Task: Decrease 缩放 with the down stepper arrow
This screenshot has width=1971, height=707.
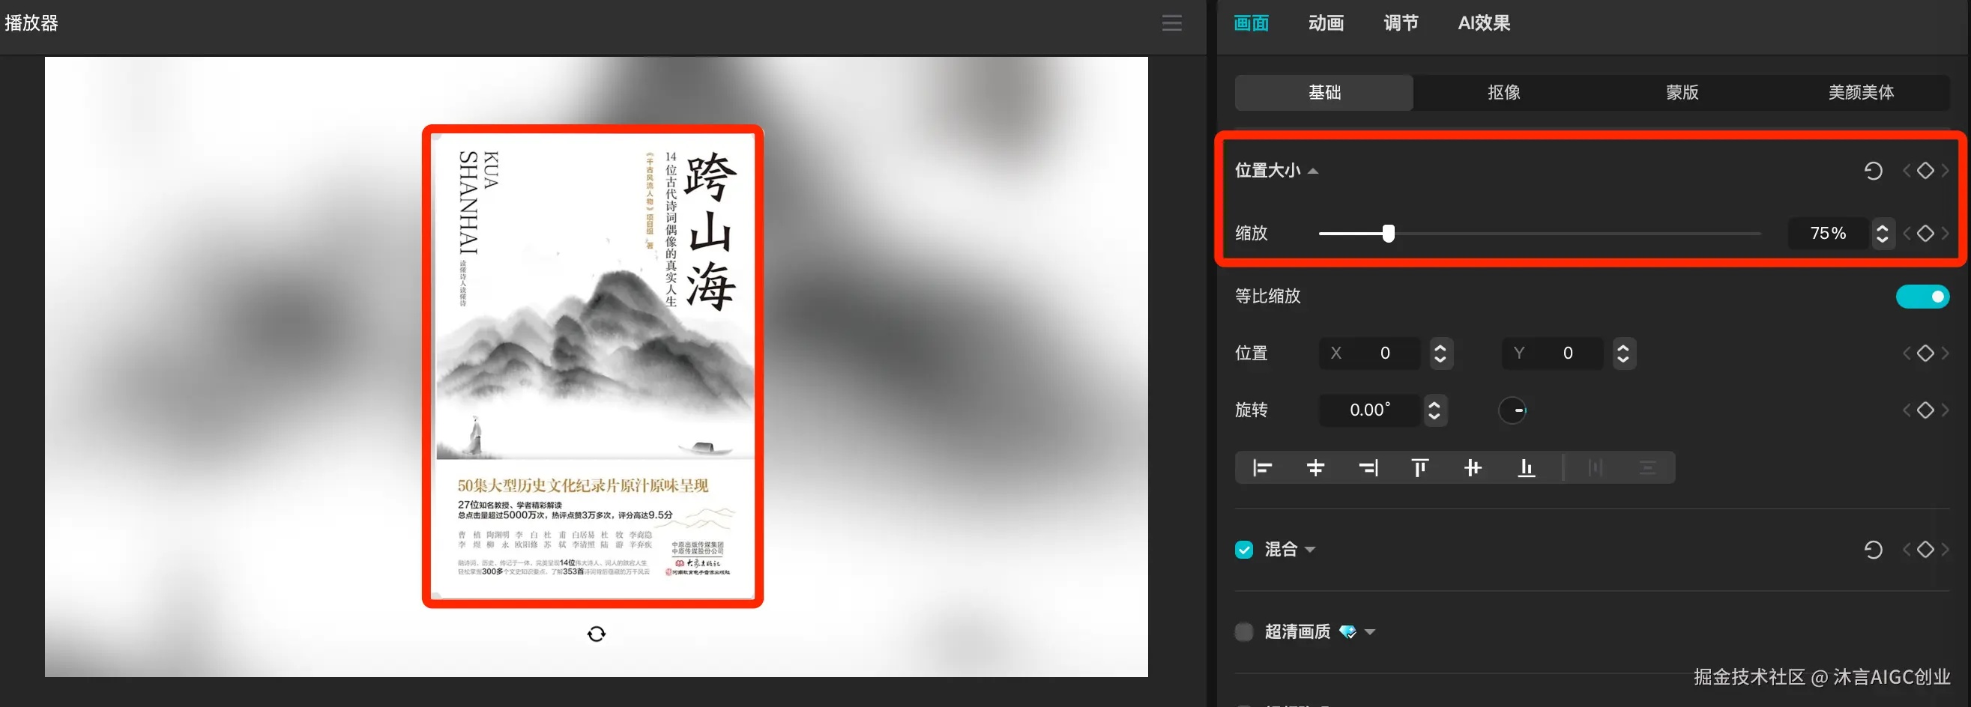Action: click(1883, 240)
